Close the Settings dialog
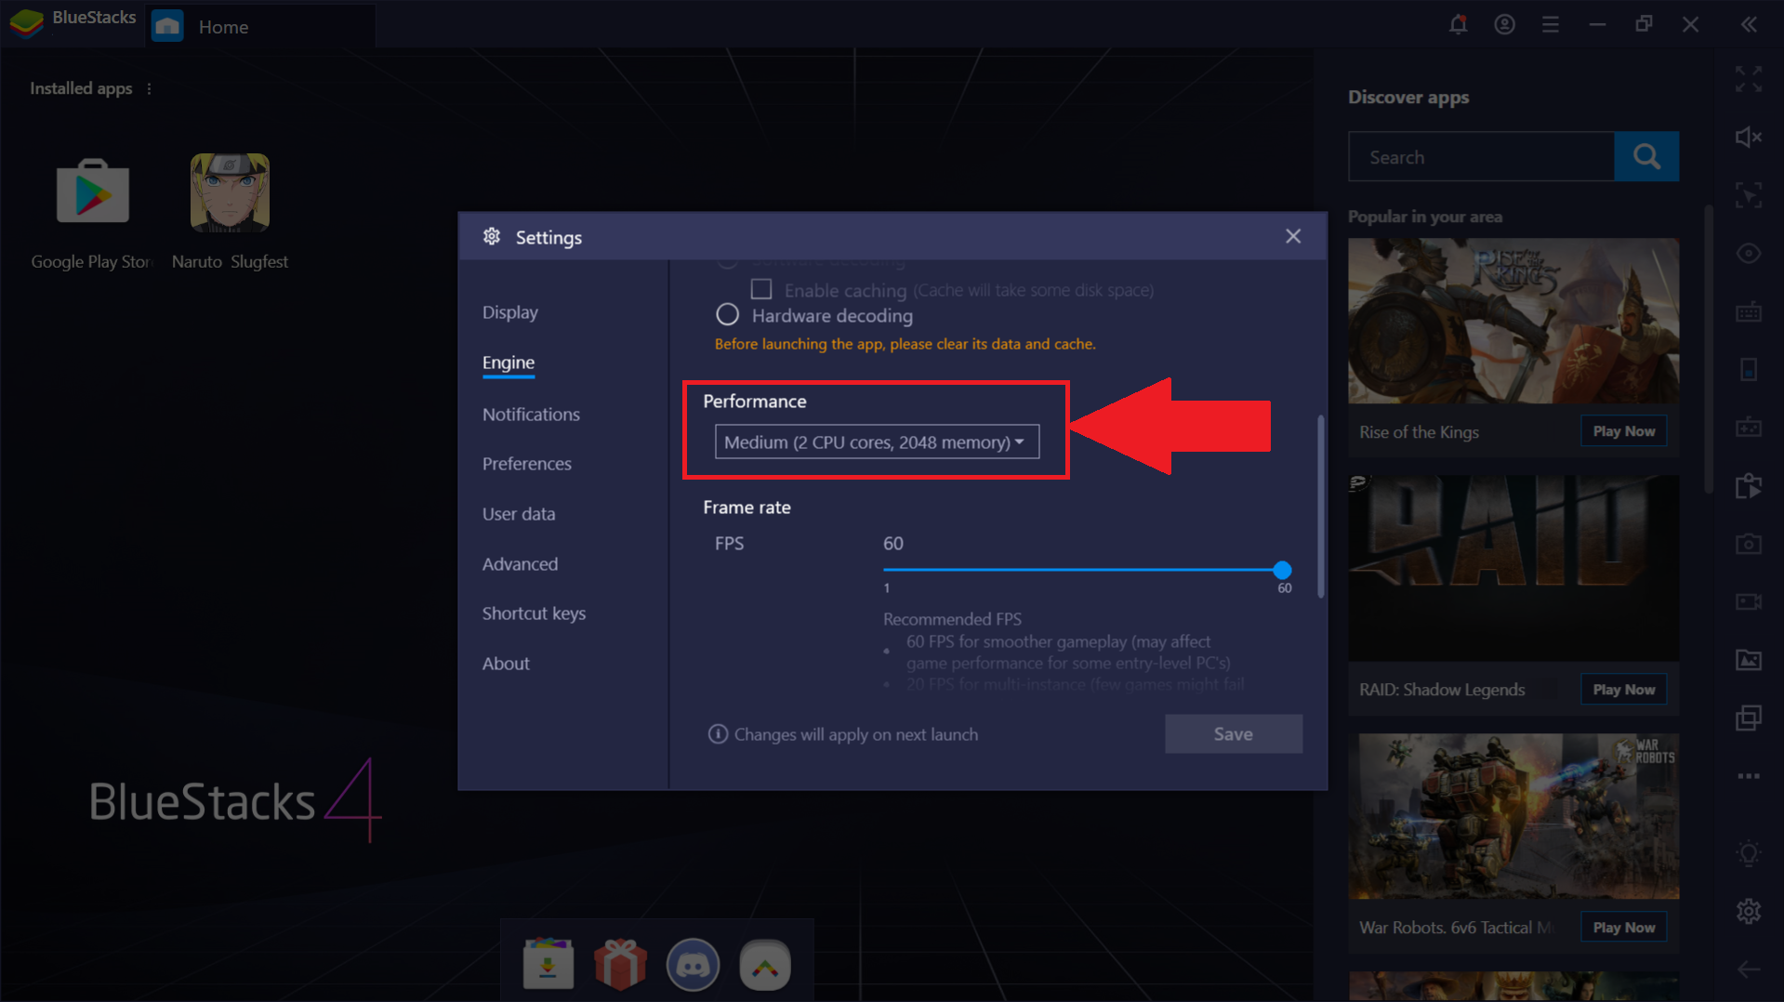1784x1002 pixels. point(1292,236)
